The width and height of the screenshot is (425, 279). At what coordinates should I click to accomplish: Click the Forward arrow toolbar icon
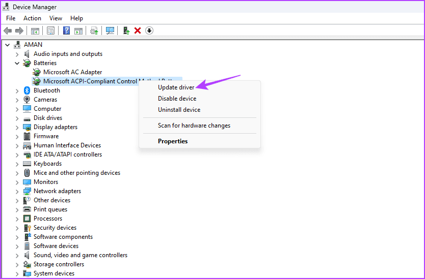point(19,30)
